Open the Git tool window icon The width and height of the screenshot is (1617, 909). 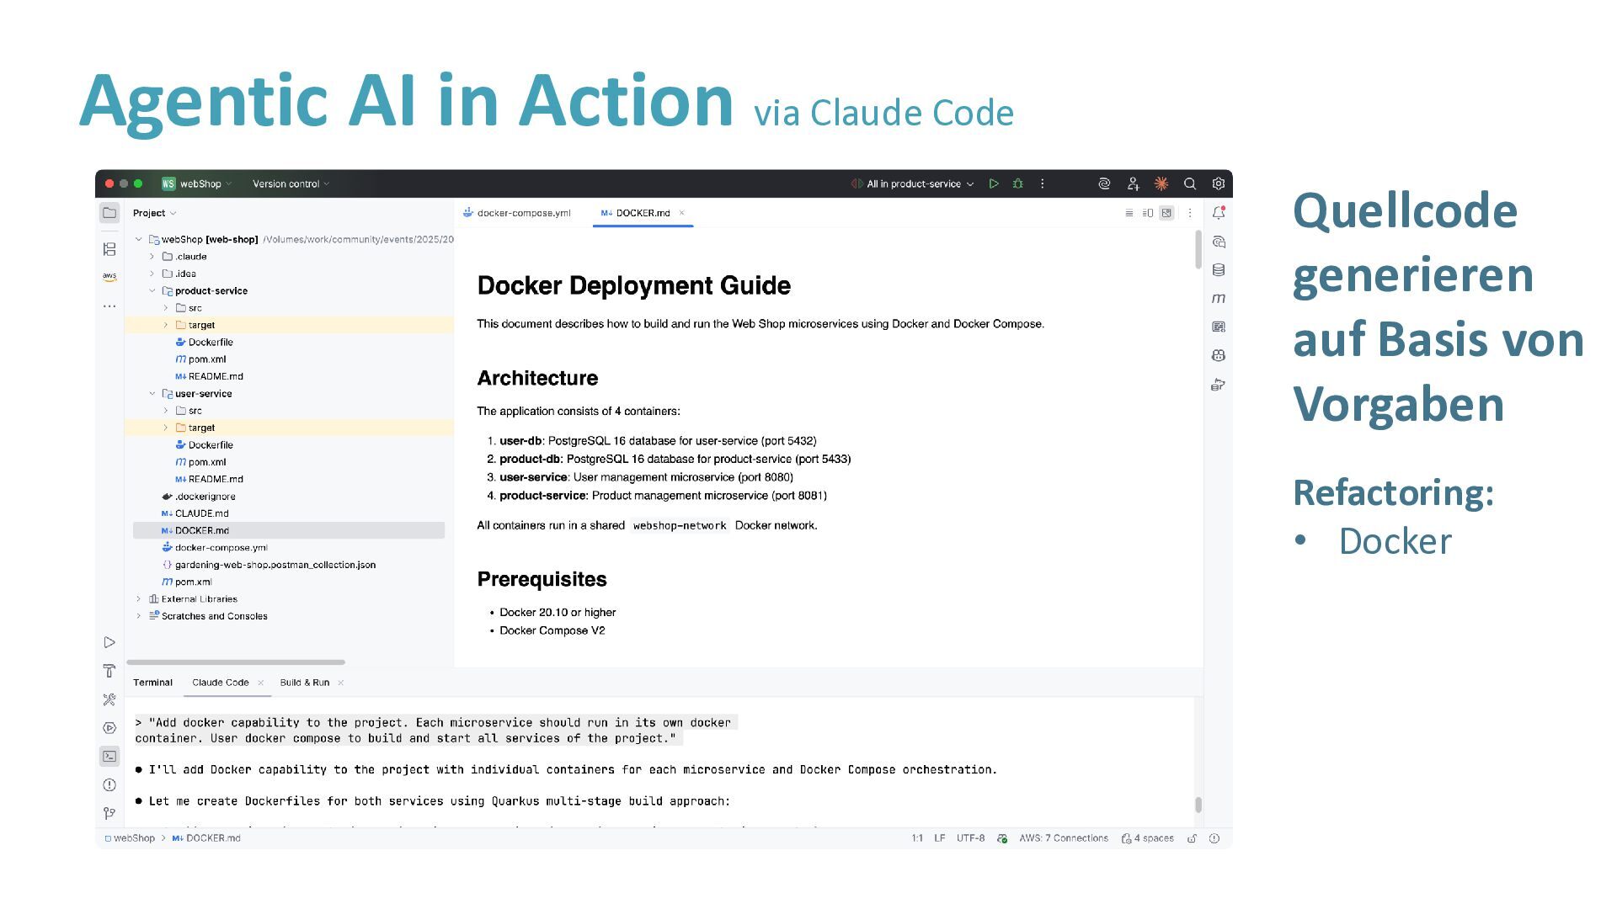coord(109,813)
